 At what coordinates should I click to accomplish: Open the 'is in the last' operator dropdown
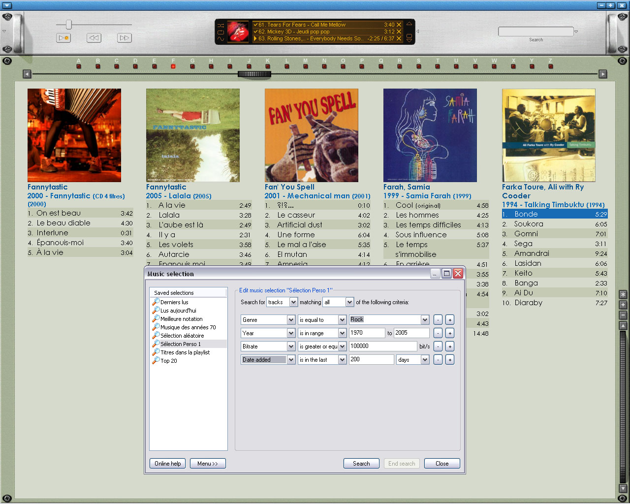point(342,360)
